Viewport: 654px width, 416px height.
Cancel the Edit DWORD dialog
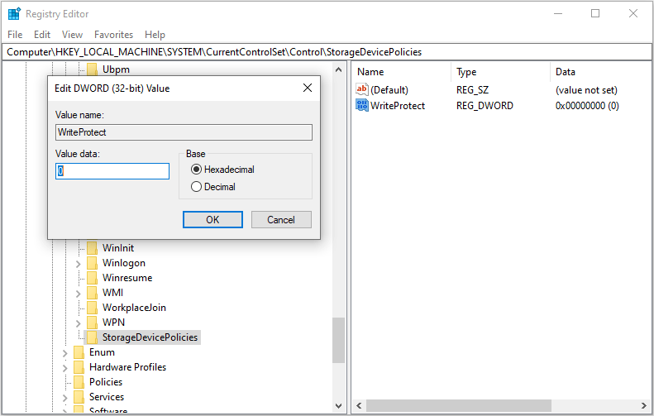click(281, 219)
